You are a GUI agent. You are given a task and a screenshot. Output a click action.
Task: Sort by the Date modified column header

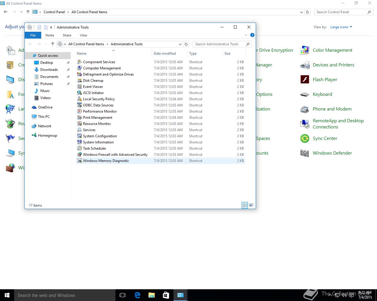pos(170,53)
